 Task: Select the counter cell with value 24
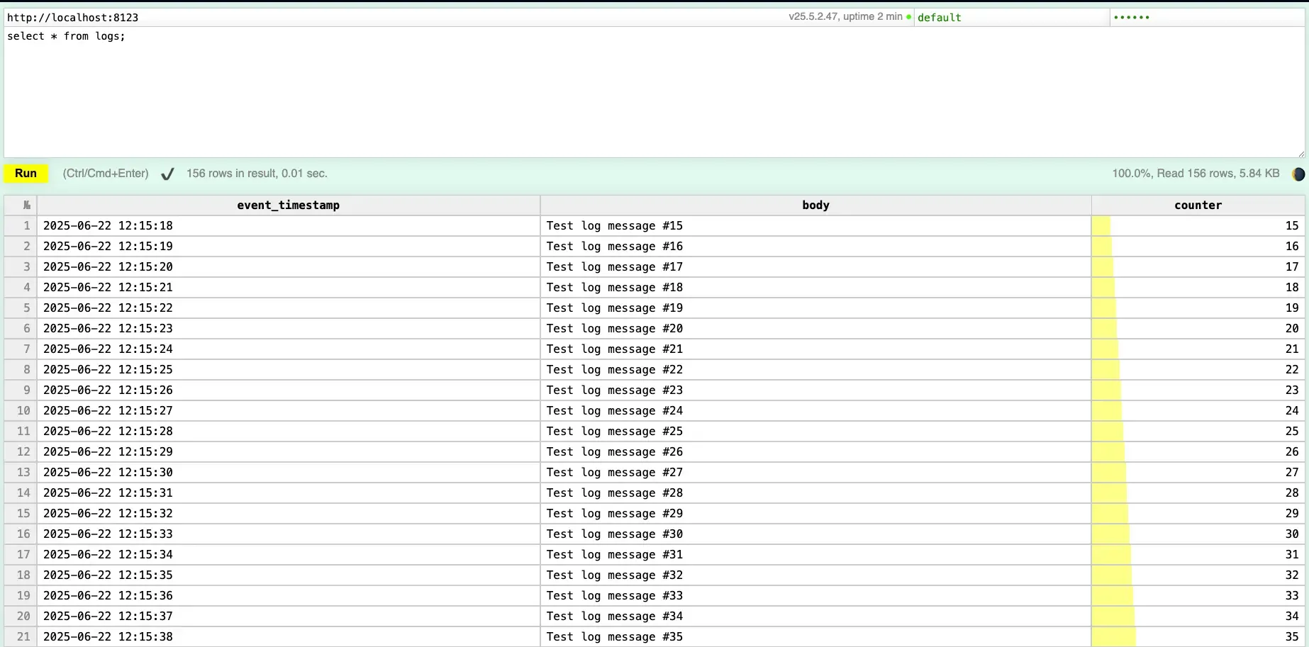tap(1198, 410)
